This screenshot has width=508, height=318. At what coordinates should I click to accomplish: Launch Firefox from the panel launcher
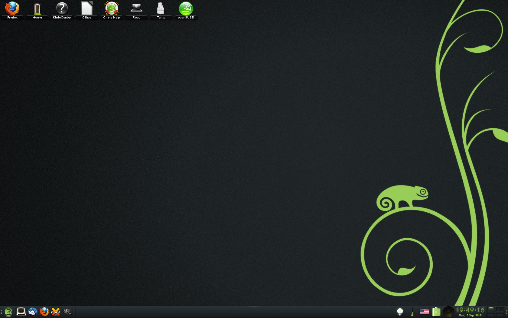pos(44,312)
